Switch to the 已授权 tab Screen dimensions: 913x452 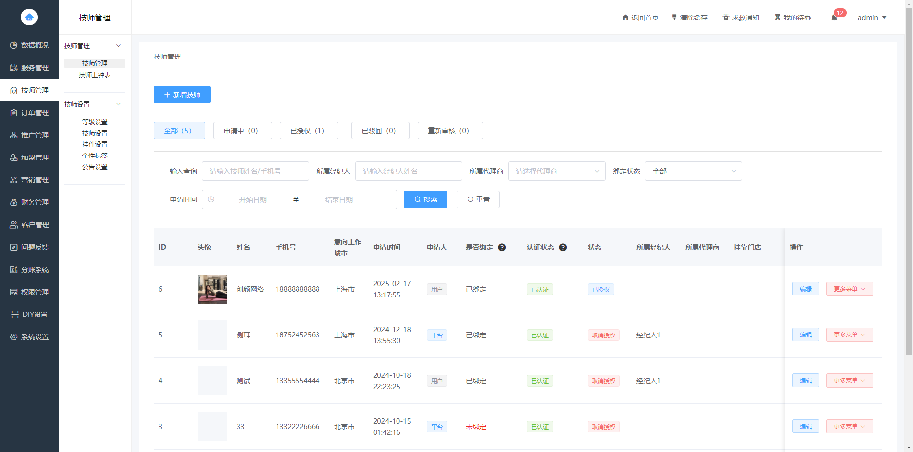point(309,130)
